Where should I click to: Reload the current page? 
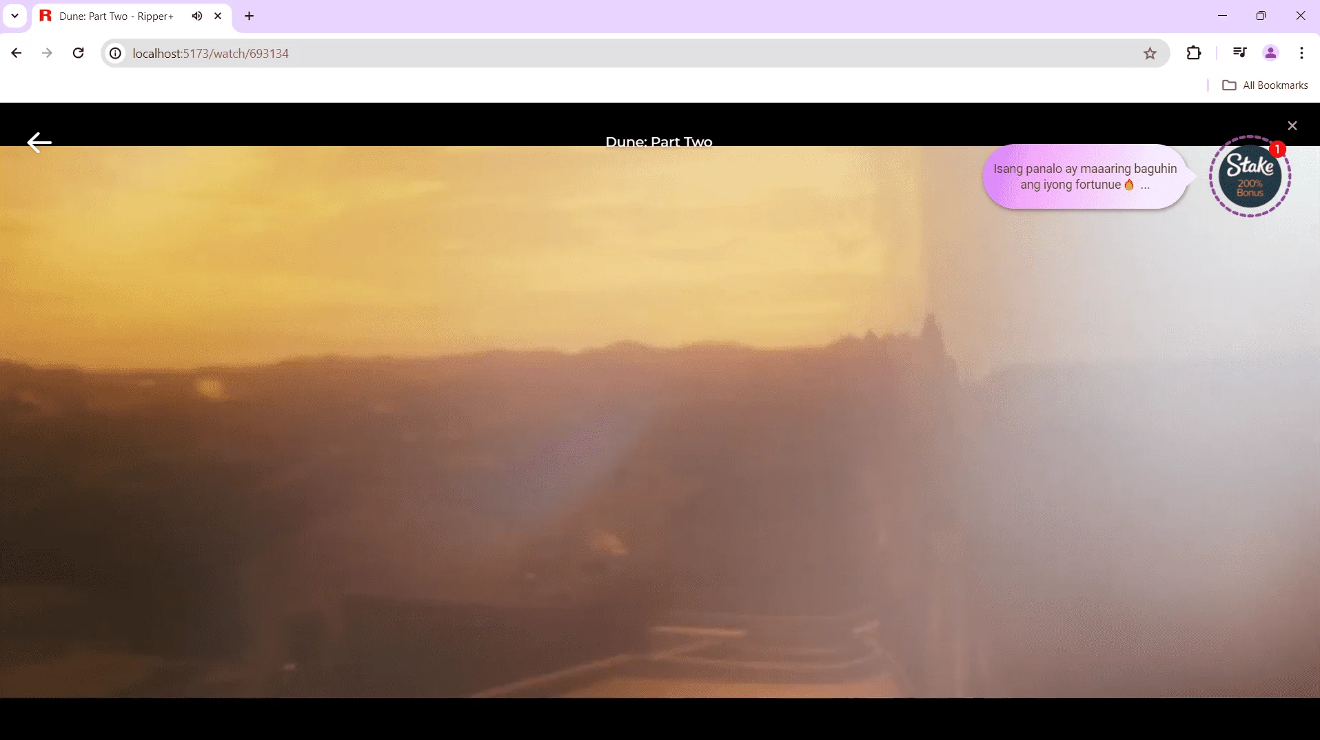click(x=78, y=53)
